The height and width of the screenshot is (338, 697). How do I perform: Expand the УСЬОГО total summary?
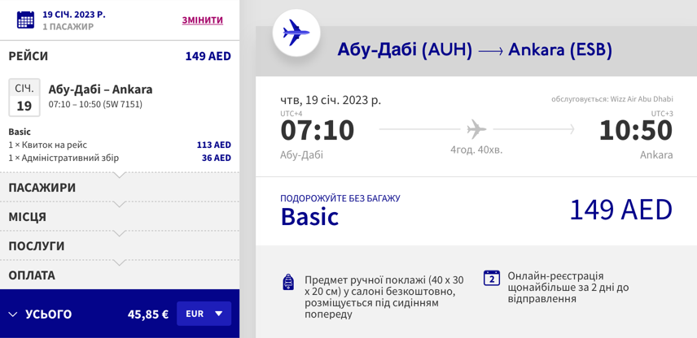[120, 314]
